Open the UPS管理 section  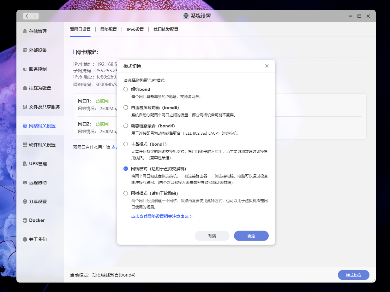tap(34, 163)
